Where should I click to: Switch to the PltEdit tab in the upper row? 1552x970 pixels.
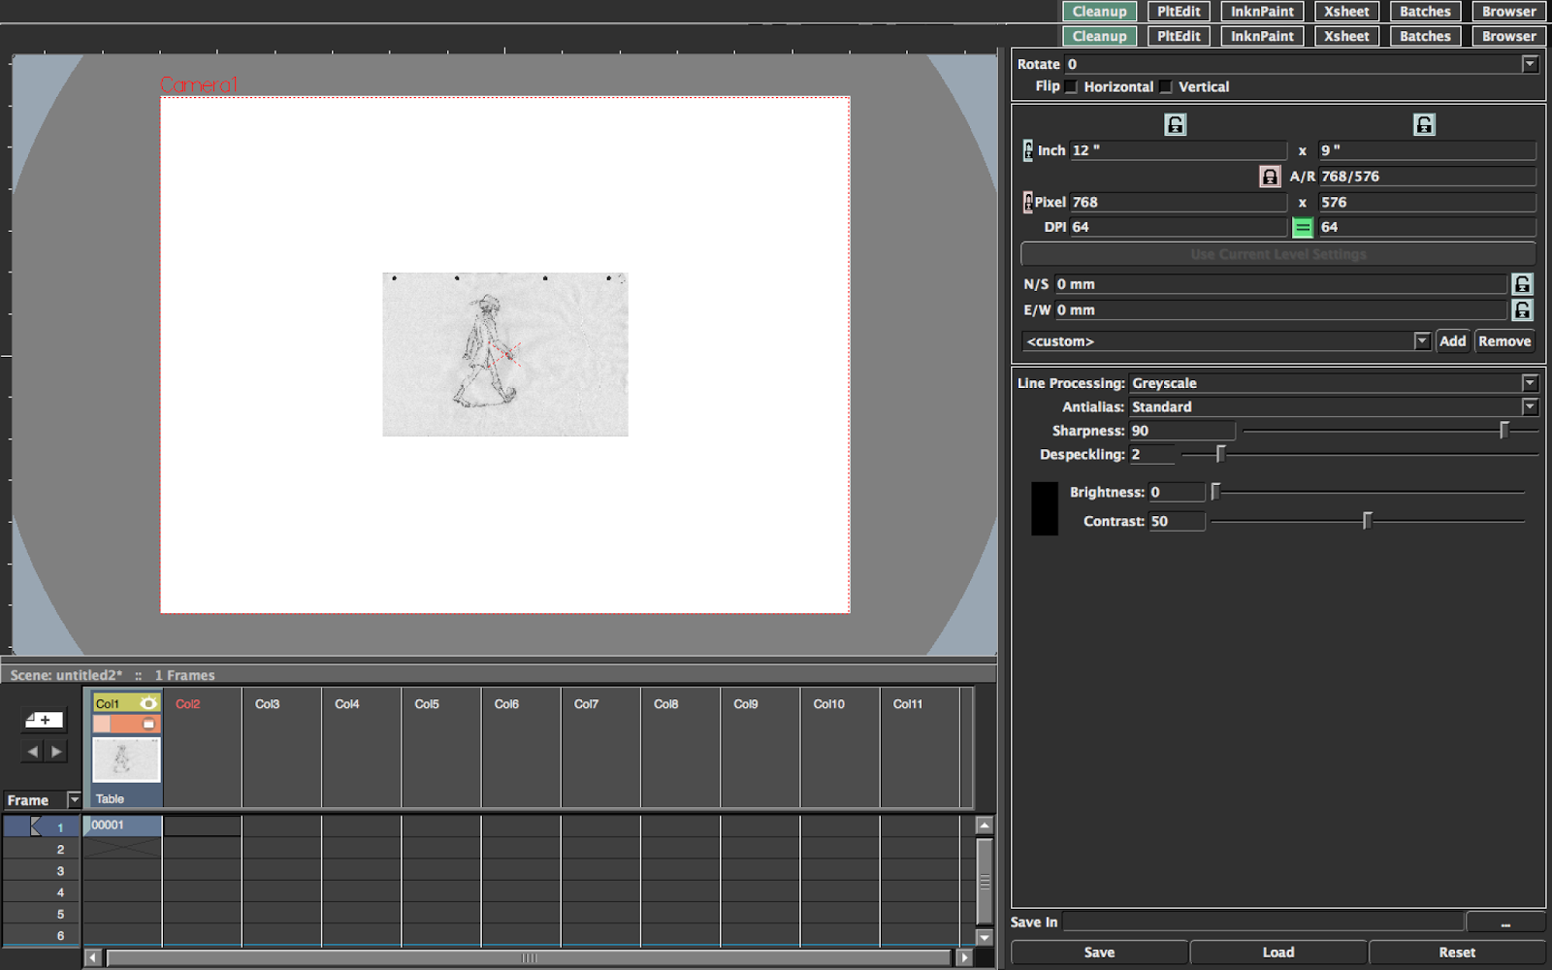click(x=1179, y=12)
